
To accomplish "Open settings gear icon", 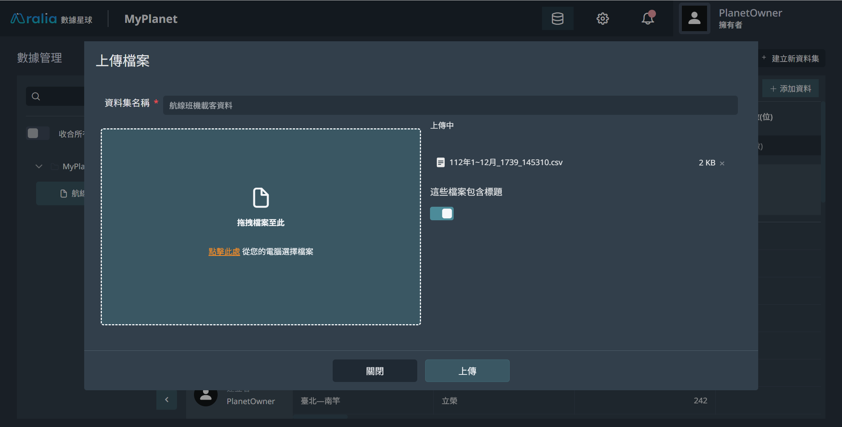I will click(x=603, y=18).
